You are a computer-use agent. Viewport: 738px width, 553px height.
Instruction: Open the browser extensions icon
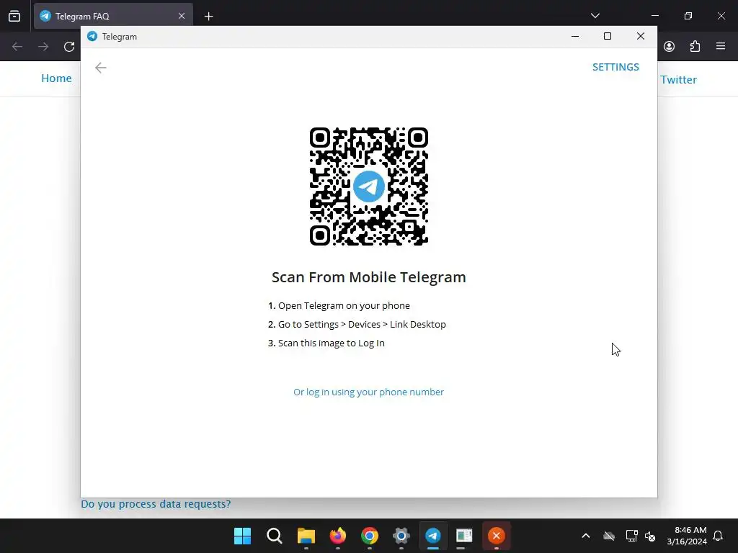(695, 46)
